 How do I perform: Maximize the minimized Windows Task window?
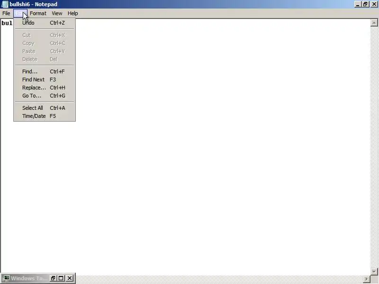[61, 278]
